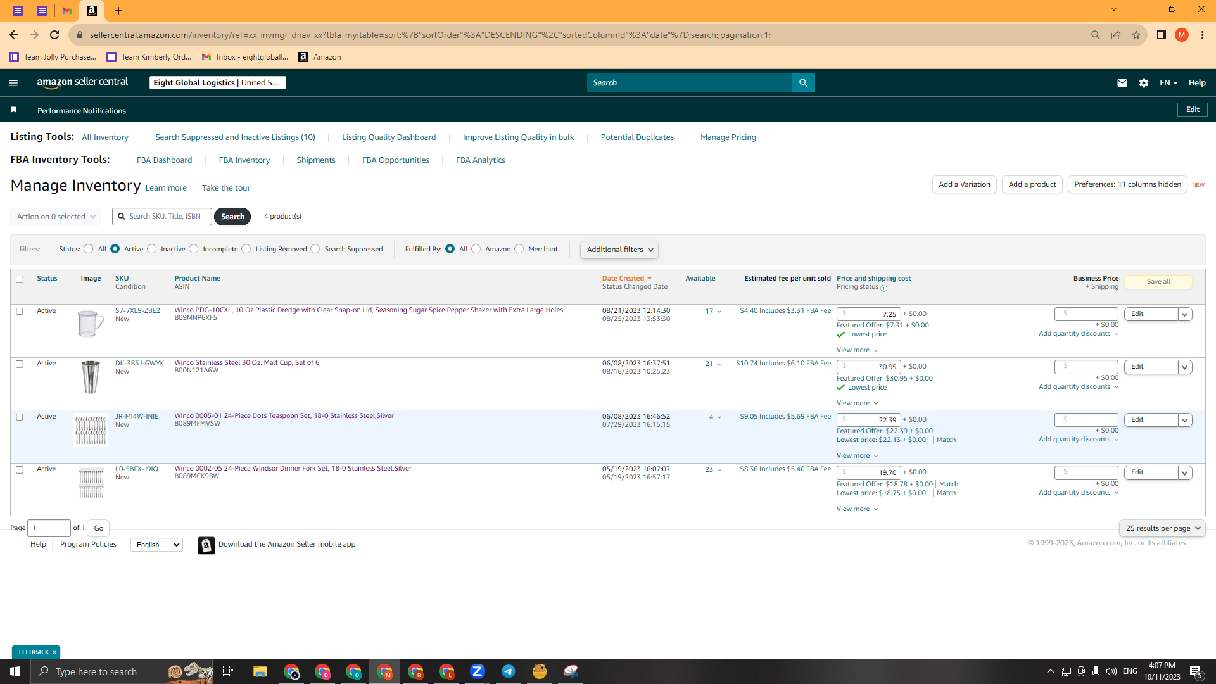
Task: Select the Listing Removed status radio button
Action: [x=246, y=249]
